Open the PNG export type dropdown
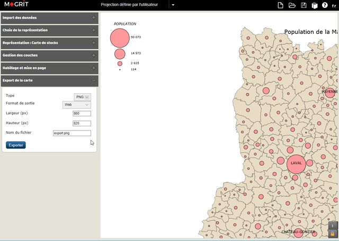Screen dimensions: 339x241 (83, 97)
